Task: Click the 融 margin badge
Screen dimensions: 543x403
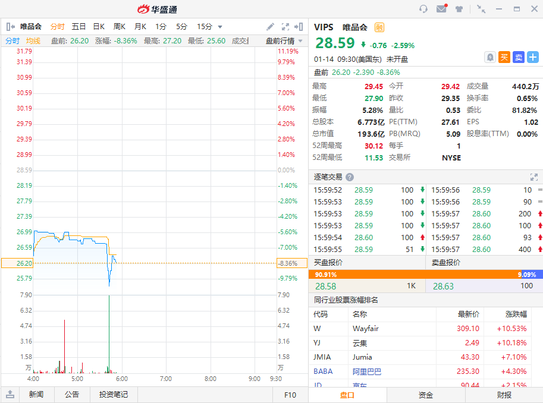Action: point(379,27)
